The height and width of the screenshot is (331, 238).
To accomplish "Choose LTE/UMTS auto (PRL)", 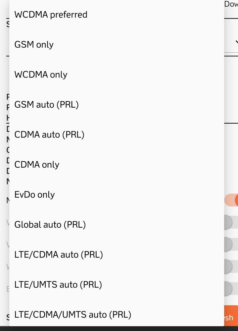I will tap(58, 285).
